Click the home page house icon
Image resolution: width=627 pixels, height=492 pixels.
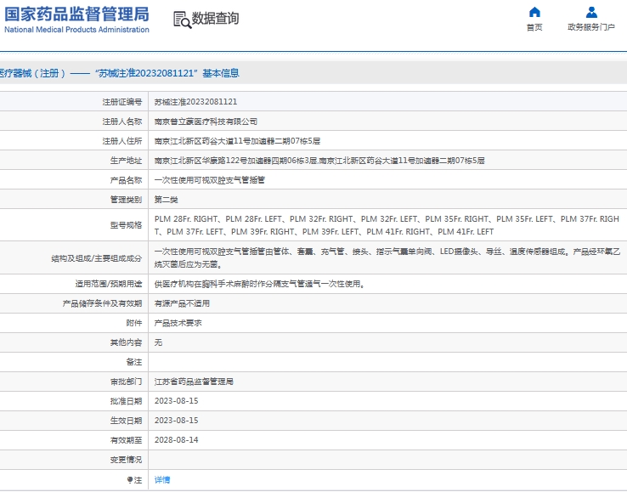[x=534, y=13]
